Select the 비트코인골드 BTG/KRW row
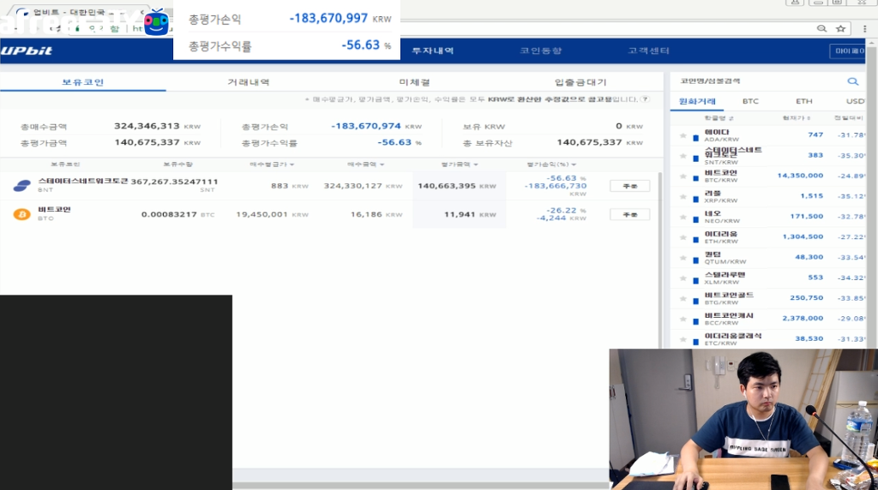The image size is (878, 490). point(768,299)
